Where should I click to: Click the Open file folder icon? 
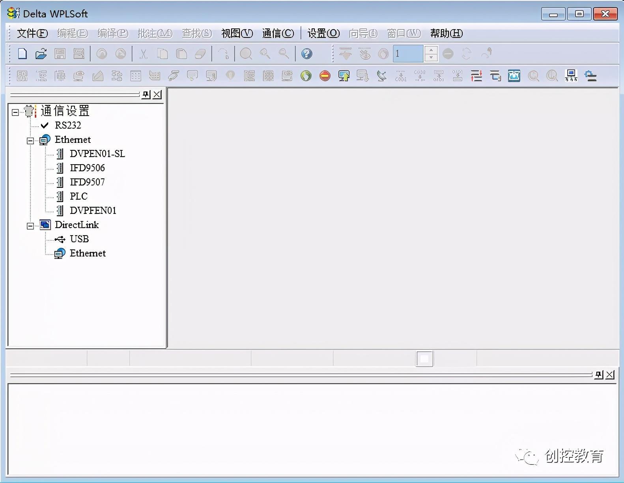41,54
